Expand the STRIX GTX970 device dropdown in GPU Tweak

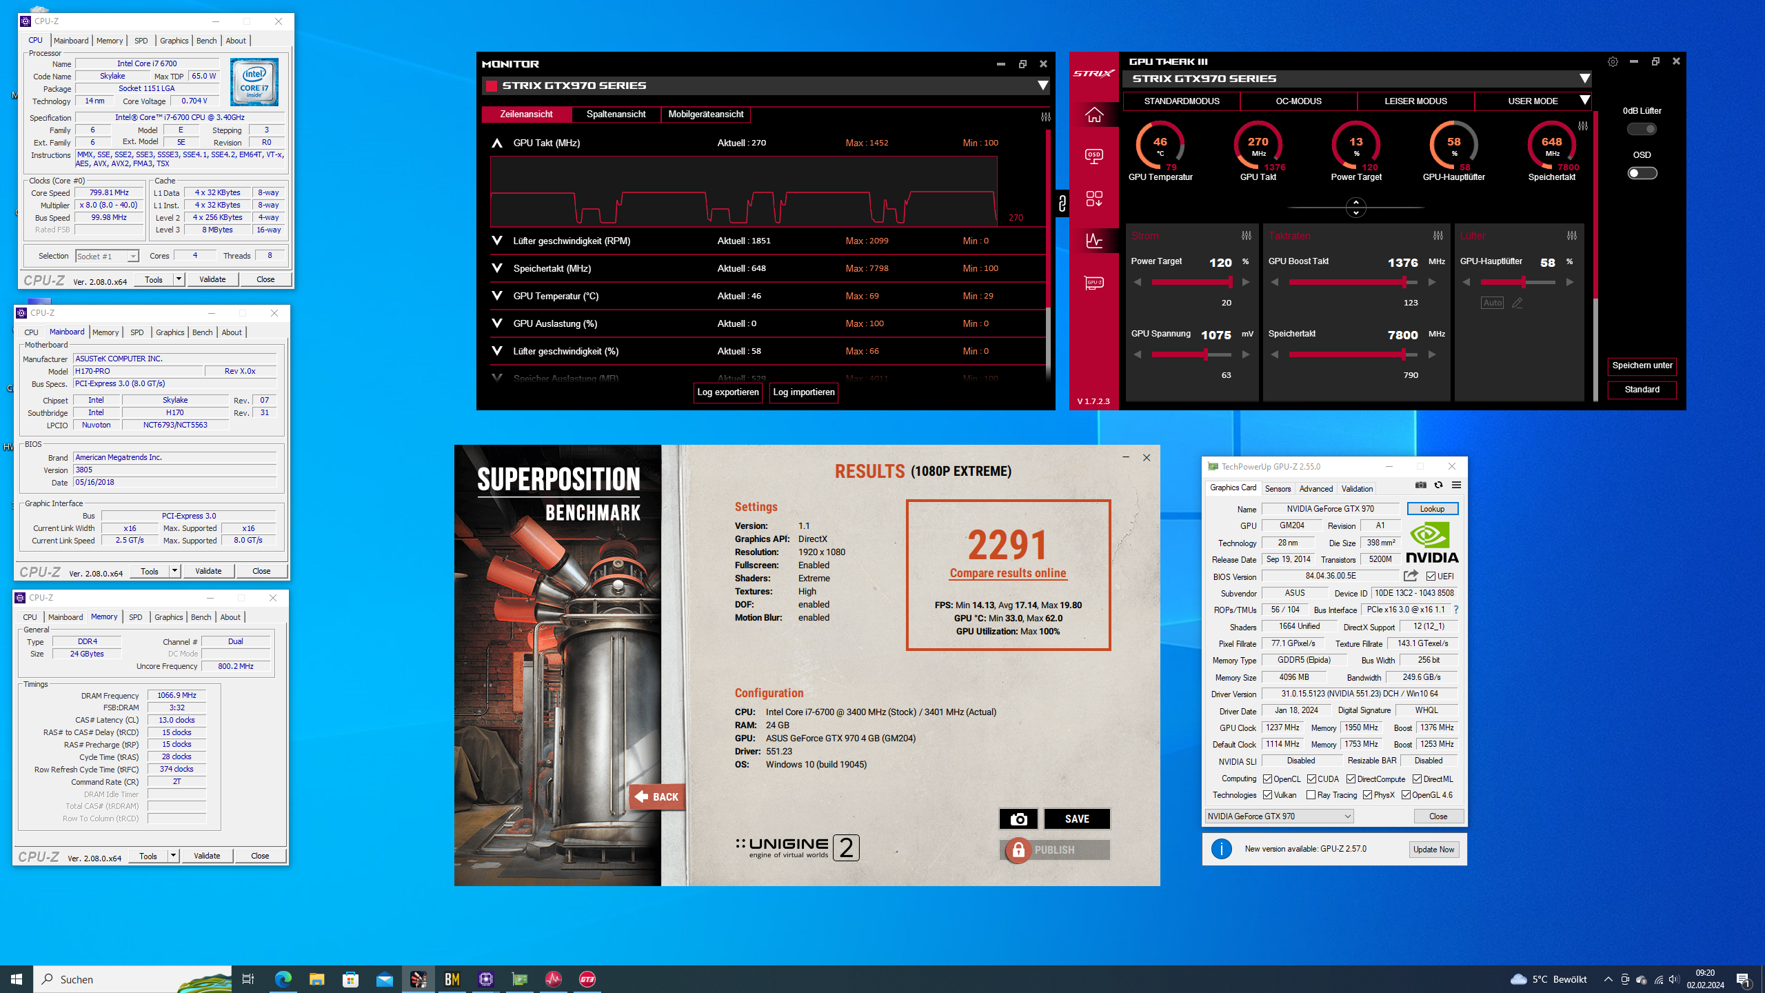pyautogui.click(x=1584, y=79)
